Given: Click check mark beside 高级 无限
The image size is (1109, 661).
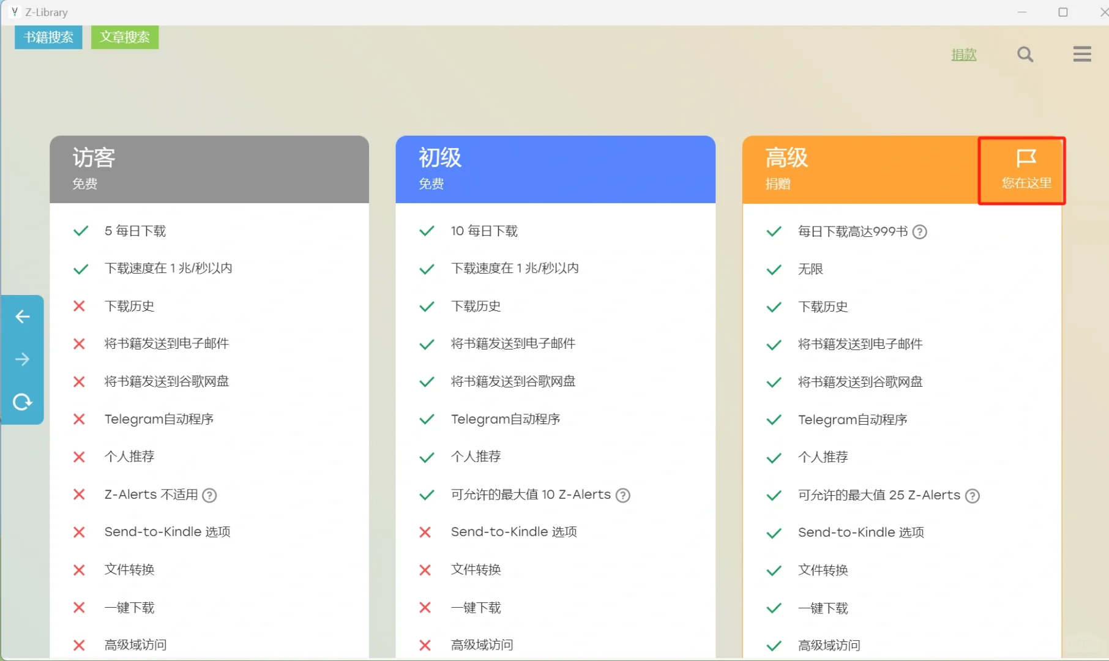Looking at the screenshot, I should tap(774, 270).
